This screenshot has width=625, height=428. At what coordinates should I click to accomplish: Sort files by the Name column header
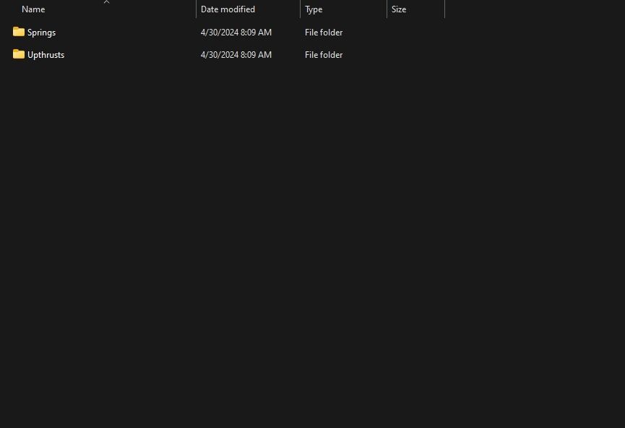click(x=33, y=9)
